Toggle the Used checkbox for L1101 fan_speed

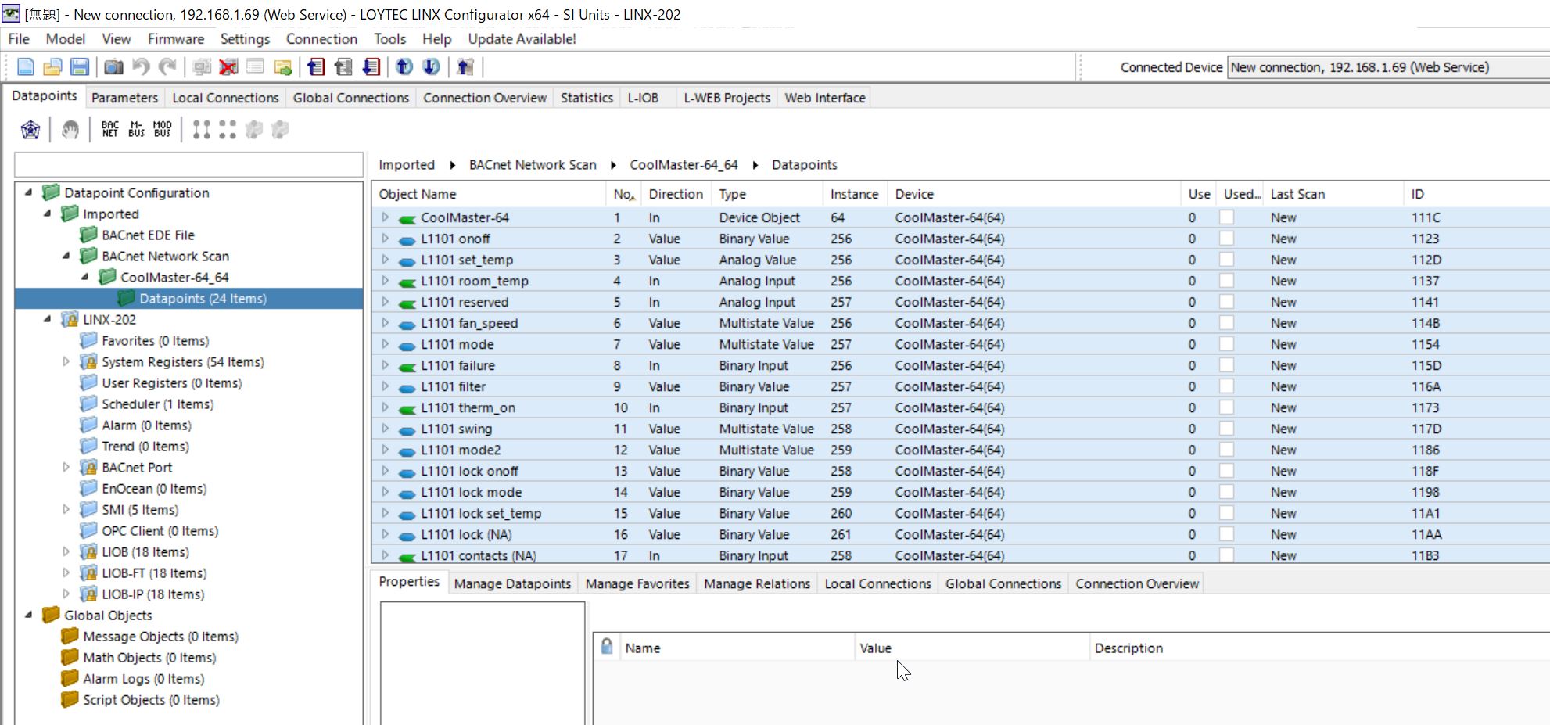tap(1226, 323)
